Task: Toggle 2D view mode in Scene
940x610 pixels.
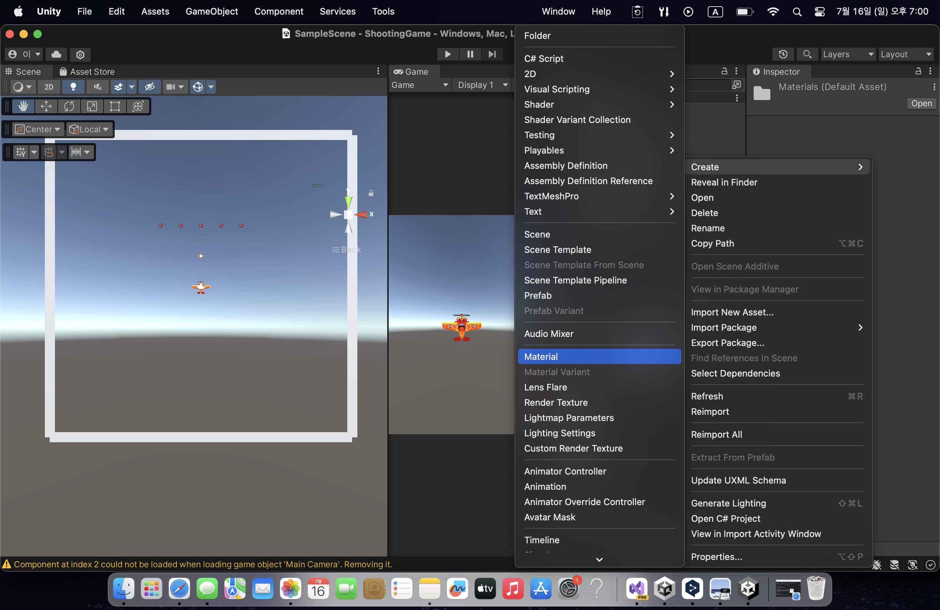Action: (x=49, y=87)
